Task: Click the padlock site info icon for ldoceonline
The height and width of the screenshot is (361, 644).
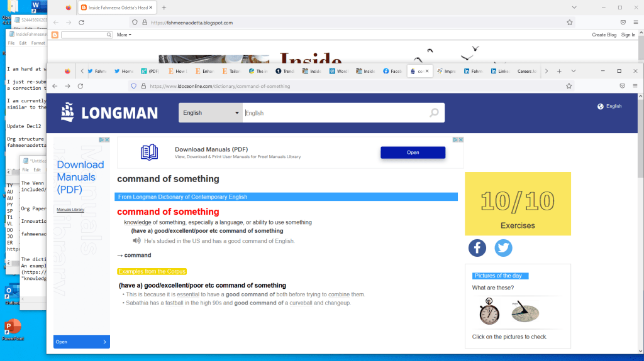Action: tap(144, 86)
